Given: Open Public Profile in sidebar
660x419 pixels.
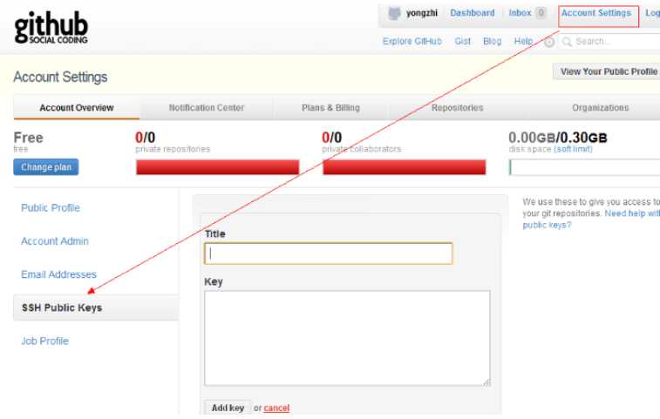Looking at the screenshot, I should click(x=51, y=208).
